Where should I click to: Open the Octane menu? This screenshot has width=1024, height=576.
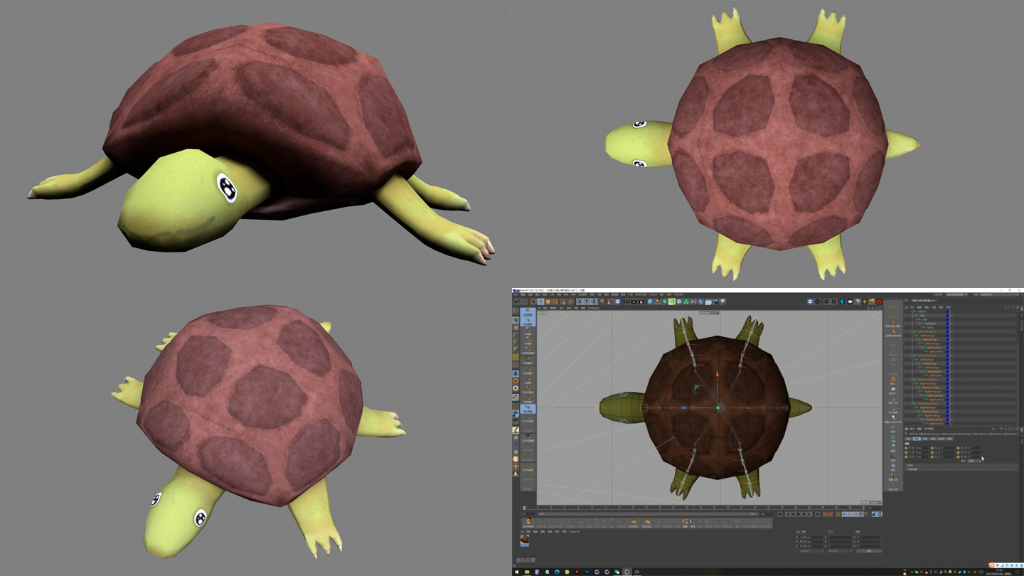tap(654, 294)
